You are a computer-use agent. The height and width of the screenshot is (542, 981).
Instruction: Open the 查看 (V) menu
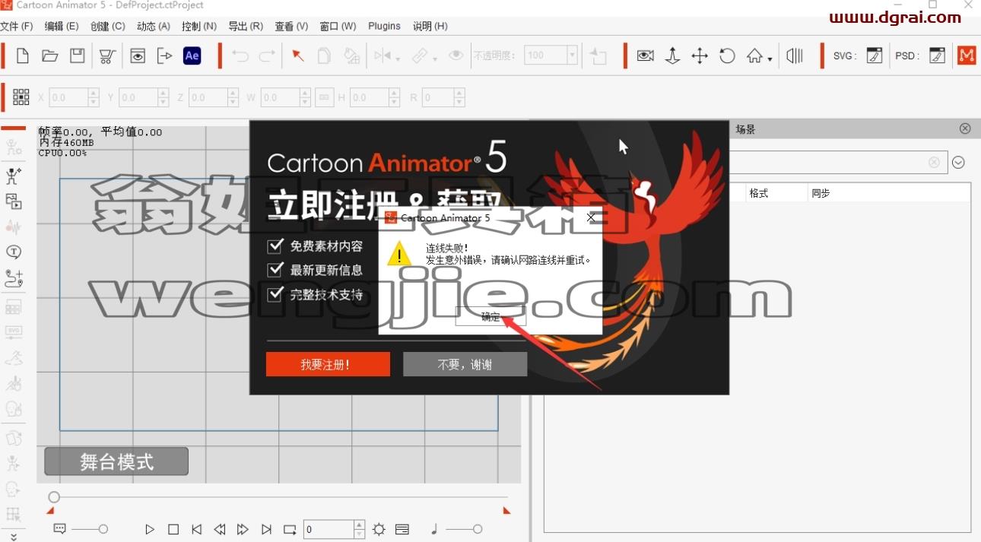click(x=291, y=26)
